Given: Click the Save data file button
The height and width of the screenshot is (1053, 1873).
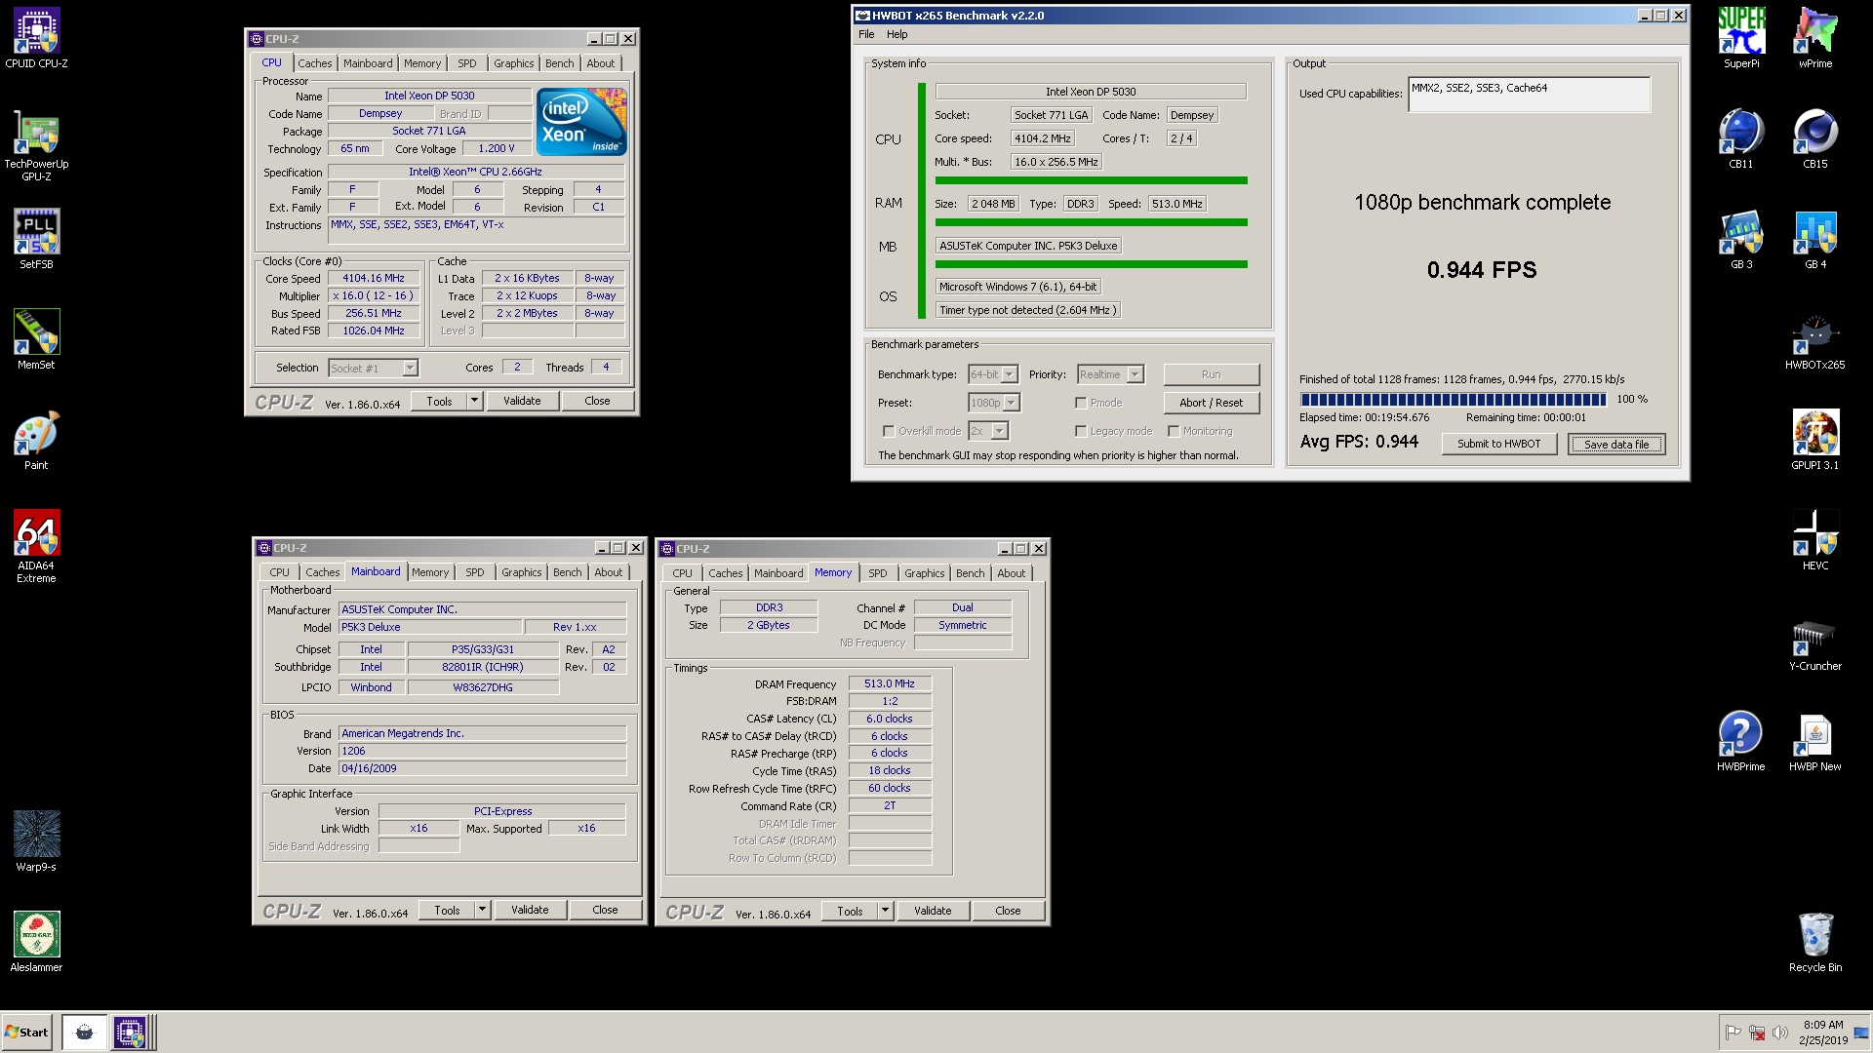Looking at the screenshot, I should tap(1616, 445).
